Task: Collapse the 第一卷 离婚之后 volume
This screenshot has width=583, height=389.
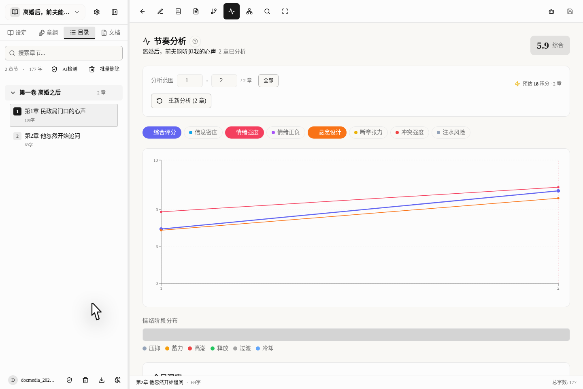Action: pyautogui.click(x=13, y=92)
